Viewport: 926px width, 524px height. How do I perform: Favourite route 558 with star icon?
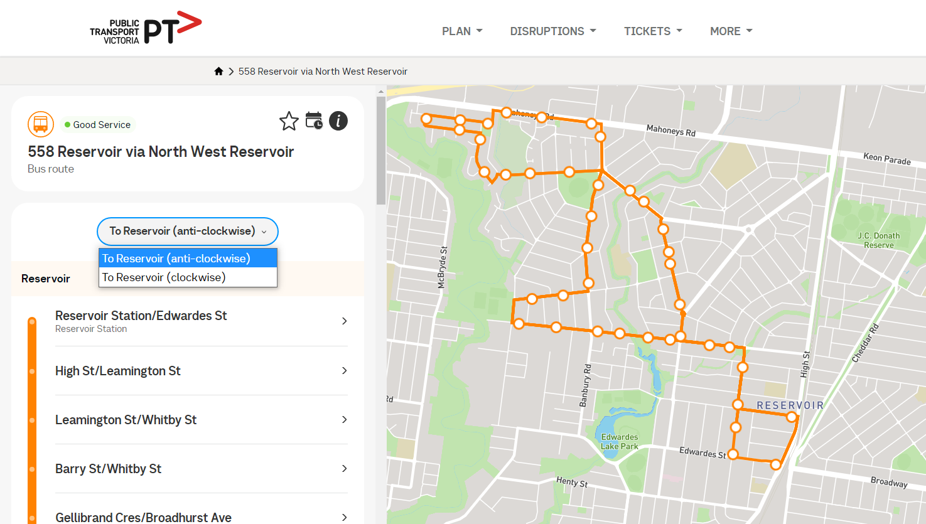[289, 121]
